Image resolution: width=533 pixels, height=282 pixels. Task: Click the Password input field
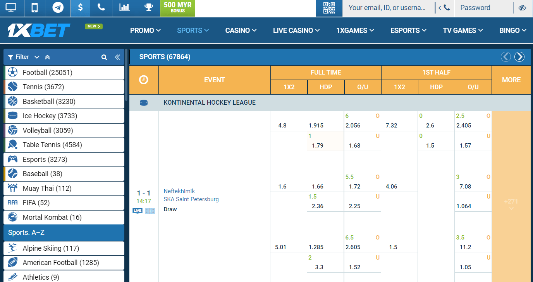pos(483,8)
